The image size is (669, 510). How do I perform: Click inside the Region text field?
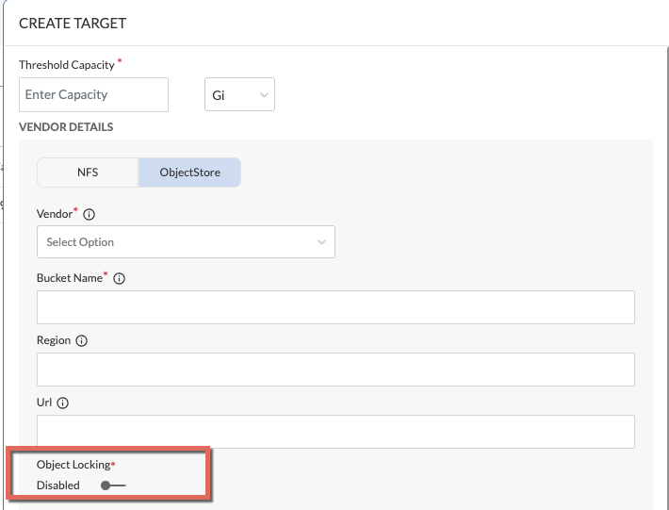point(335,370)
